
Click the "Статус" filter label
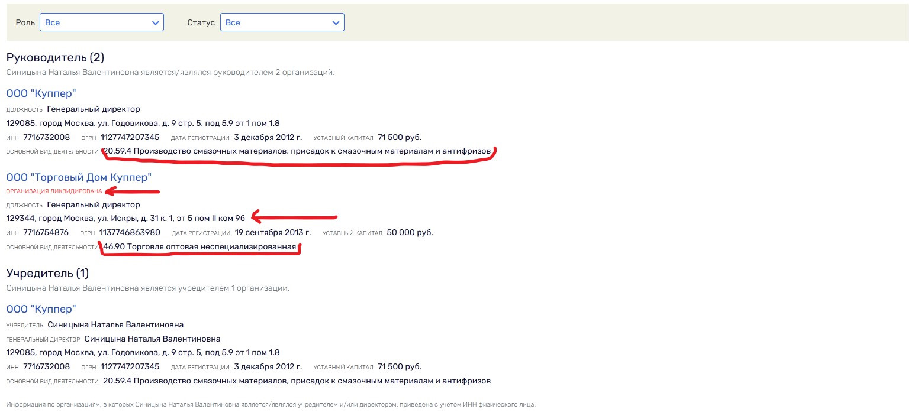coord(201,23)
